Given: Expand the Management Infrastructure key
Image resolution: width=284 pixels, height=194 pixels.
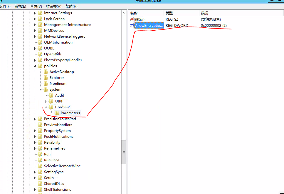Looking at the screenshot, I should pos(35,25).
